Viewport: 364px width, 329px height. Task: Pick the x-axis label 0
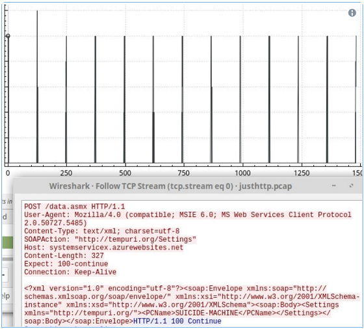8,173
